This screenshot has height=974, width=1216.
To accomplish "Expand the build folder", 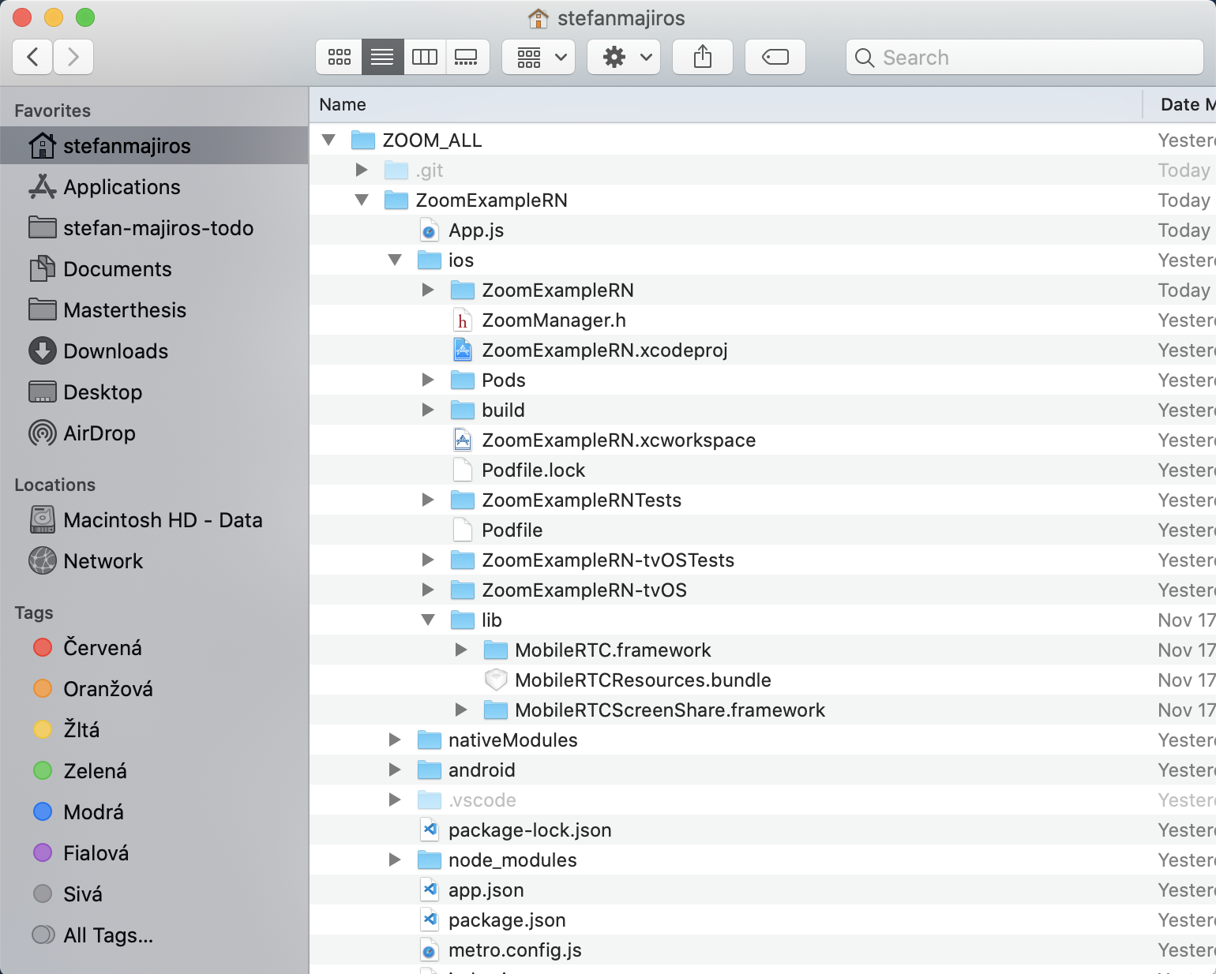I will pos(428,410).
